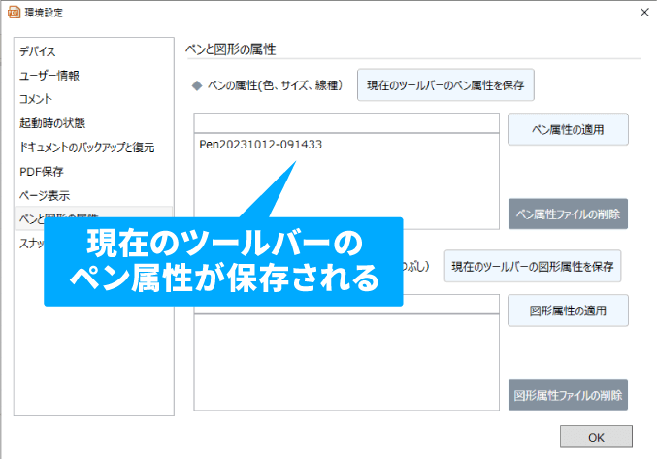
Task: Open the PDF保存 settings
Action: 42,172
